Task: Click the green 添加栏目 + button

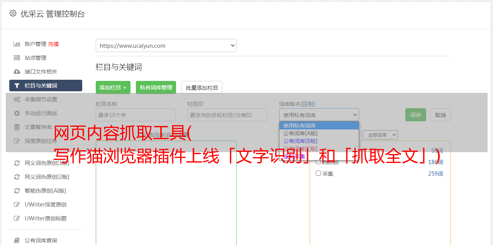Action: point(113,87)
